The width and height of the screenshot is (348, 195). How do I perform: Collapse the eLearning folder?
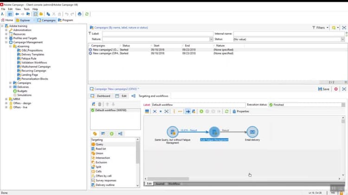pyautogui.click(x=10, y=46)
